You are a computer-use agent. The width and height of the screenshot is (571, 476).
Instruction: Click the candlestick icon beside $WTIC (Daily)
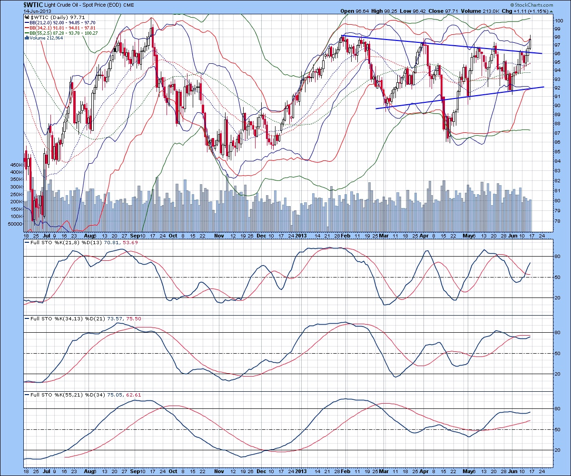coord(26,17)
